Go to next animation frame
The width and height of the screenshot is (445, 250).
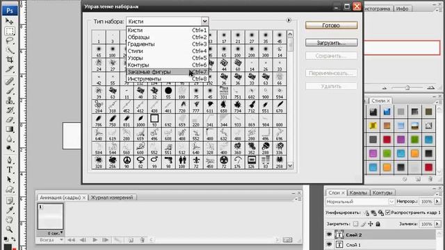105,240
